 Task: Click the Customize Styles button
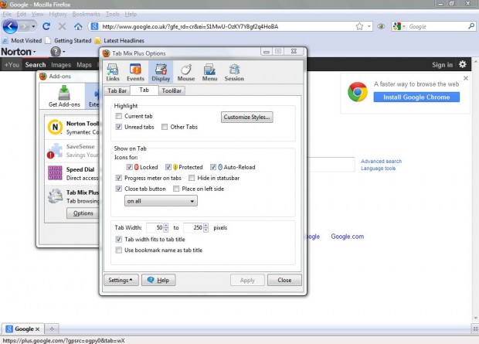pos(246,117)
